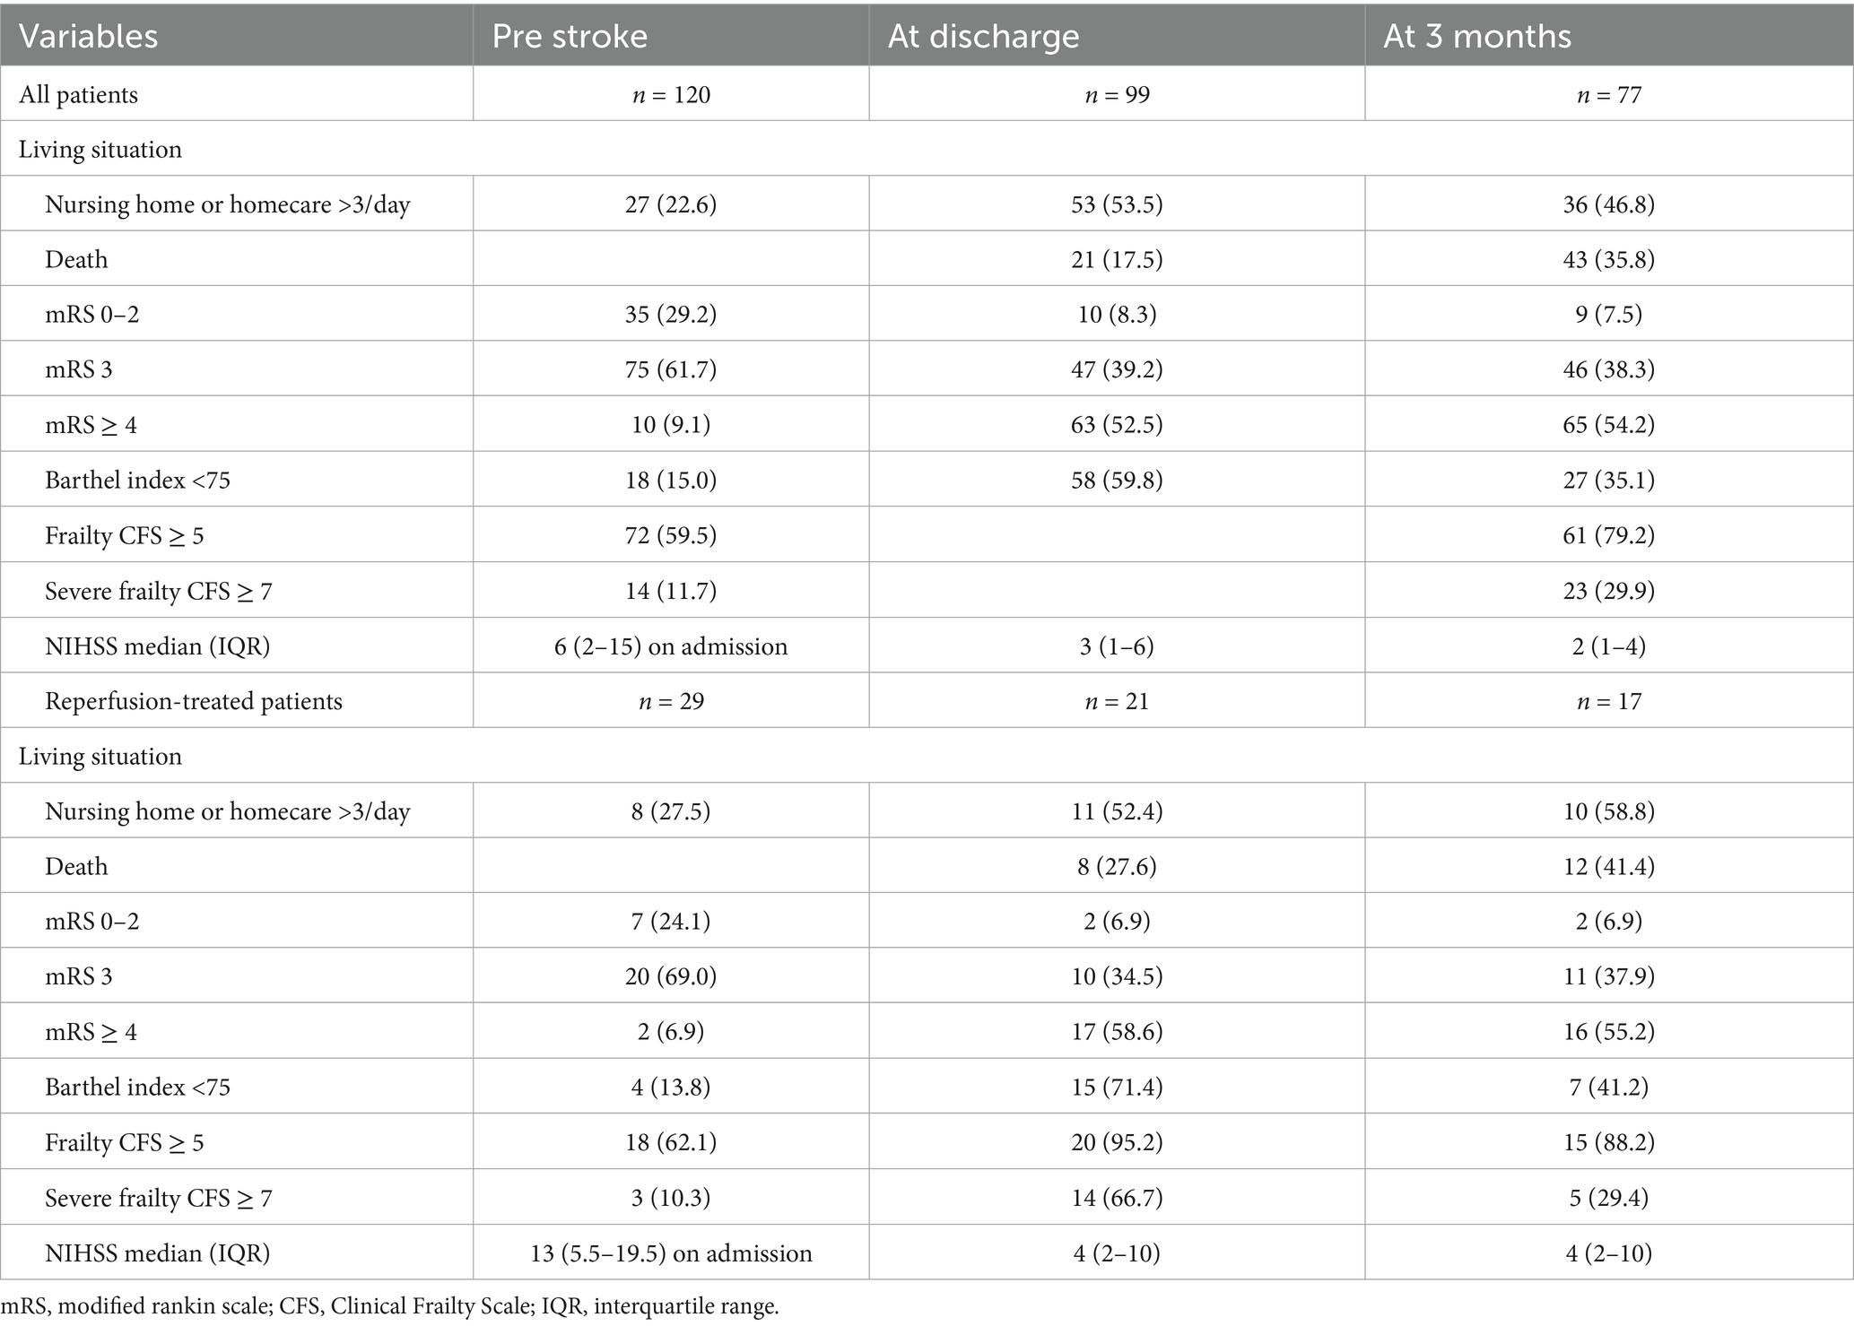1854x1326 pixels.
Task: Click the All patients row label
Action: click(79, 94)
